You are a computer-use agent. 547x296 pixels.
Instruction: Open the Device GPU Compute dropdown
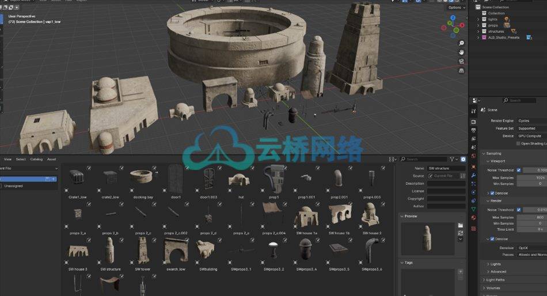[x=531, y=136]
